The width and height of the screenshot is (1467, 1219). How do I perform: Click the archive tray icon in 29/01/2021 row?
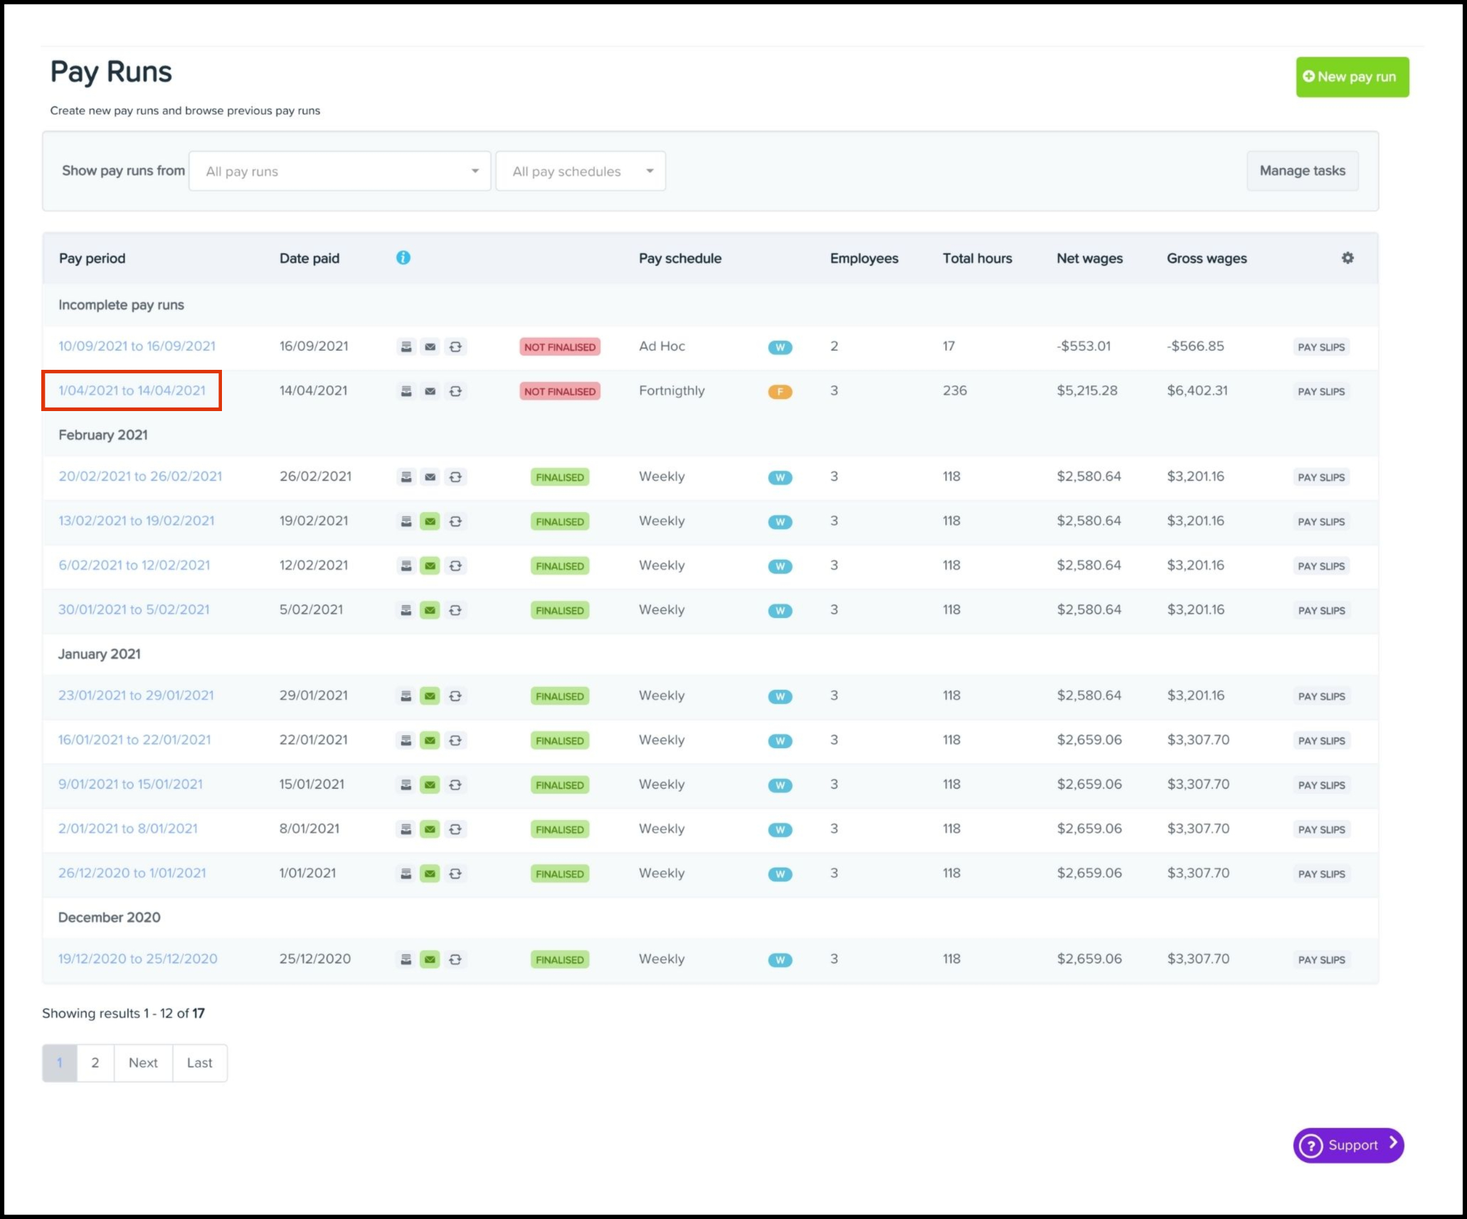point(406,696)
